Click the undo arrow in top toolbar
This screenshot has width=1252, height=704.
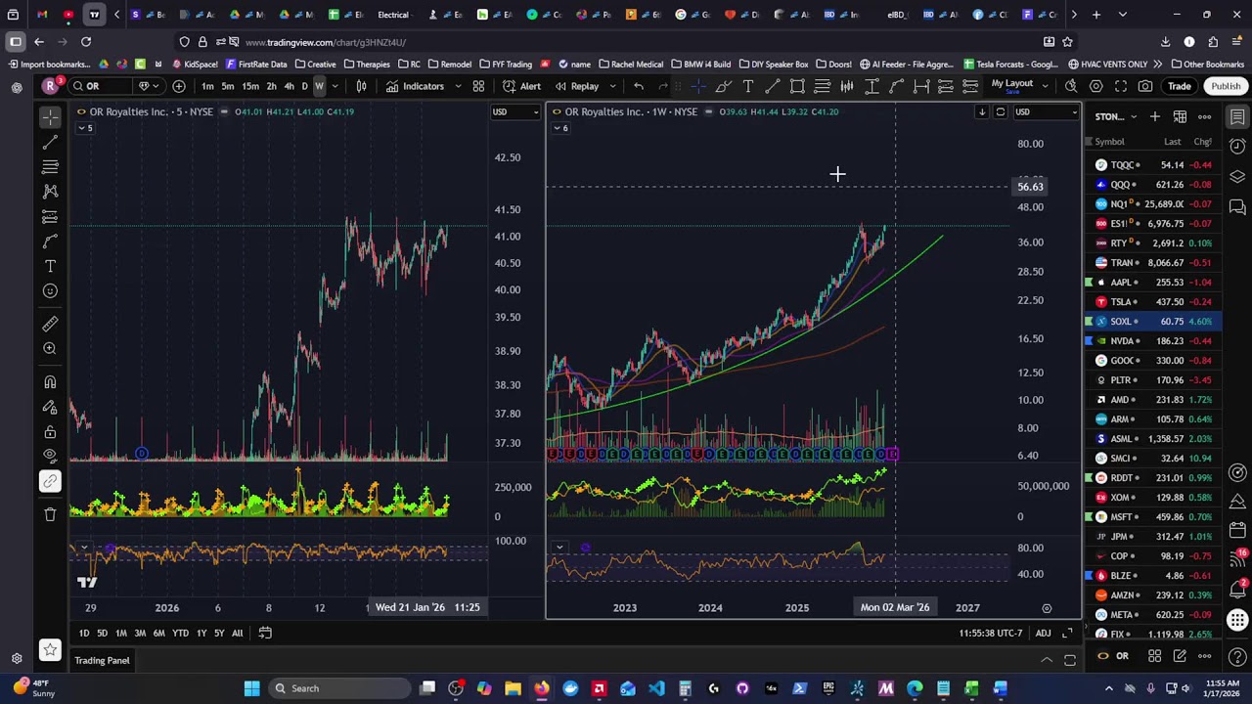coord(639,86)
